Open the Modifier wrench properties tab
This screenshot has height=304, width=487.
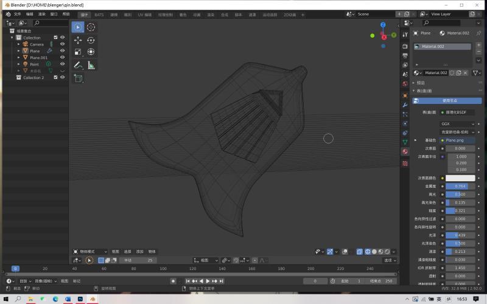pos(405,105)
